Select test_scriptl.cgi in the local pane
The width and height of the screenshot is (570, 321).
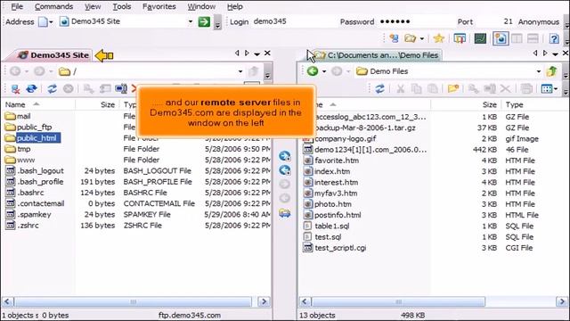340,248
